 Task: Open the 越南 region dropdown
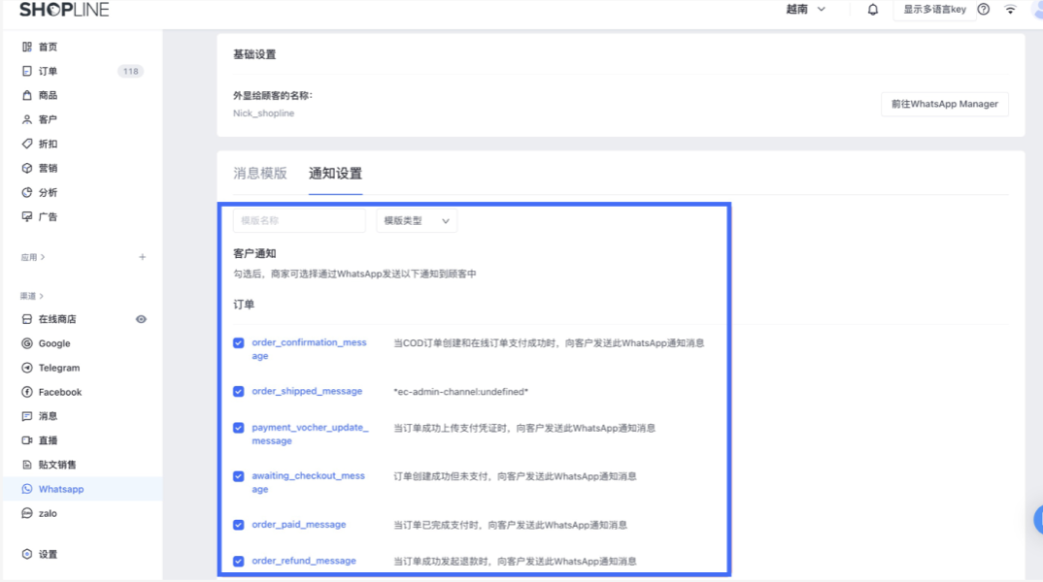point(805,10)
